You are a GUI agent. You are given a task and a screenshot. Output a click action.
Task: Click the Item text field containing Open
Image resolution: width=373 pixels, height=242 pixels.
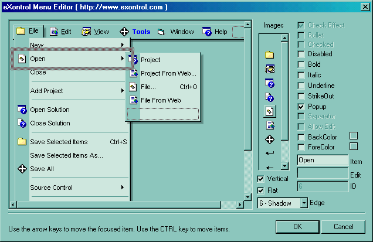click(x=323, y=160)
